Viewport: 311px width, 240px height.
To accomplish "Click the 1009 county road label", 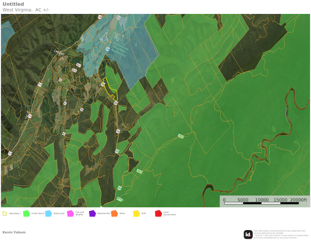I will pyautogui.click(x=181, y=135).
